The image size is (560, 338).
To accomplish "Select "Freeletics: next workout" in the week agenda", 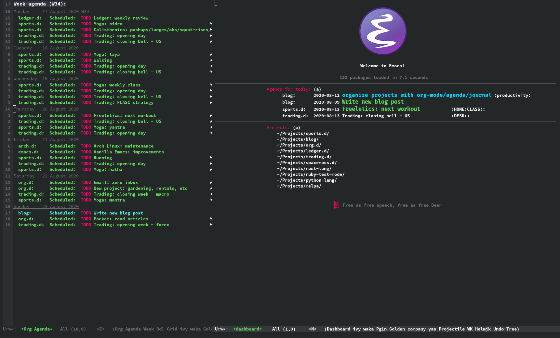I will click(x=125, y=115).
